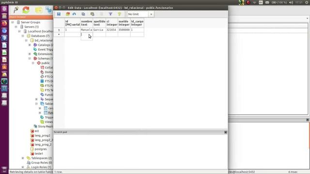Click the nombre column header
The width and height of the screenshot is (310, 174).
tap(87, 23)
